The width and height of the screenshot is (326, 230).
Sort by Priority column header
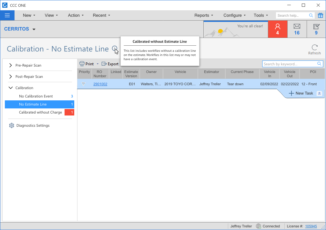click(84, 74)
